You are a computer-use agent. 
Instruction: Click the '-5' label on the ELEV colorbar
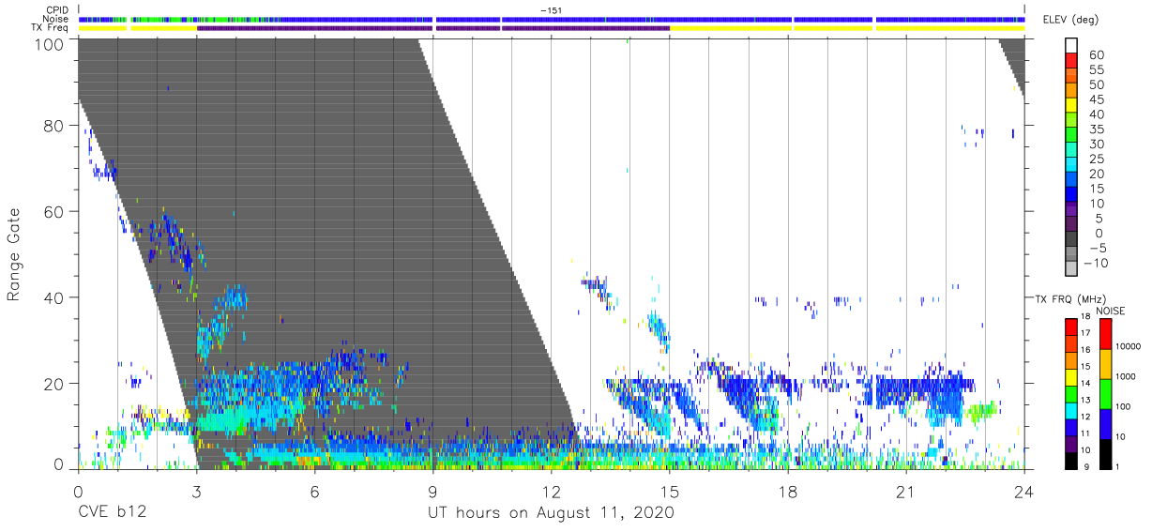(1099, 249)
